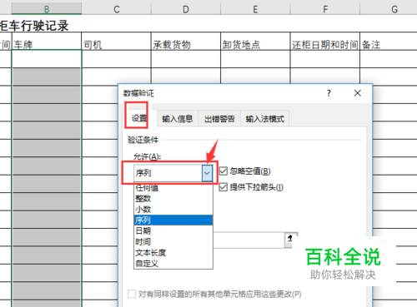Click the source input field
The image size is (417, 307).
[249, 240]
